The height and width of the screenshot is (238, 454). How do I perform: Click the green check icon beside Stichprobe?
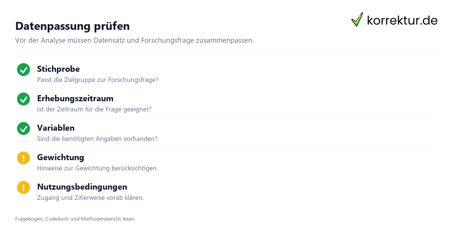[x=23, y=70]
